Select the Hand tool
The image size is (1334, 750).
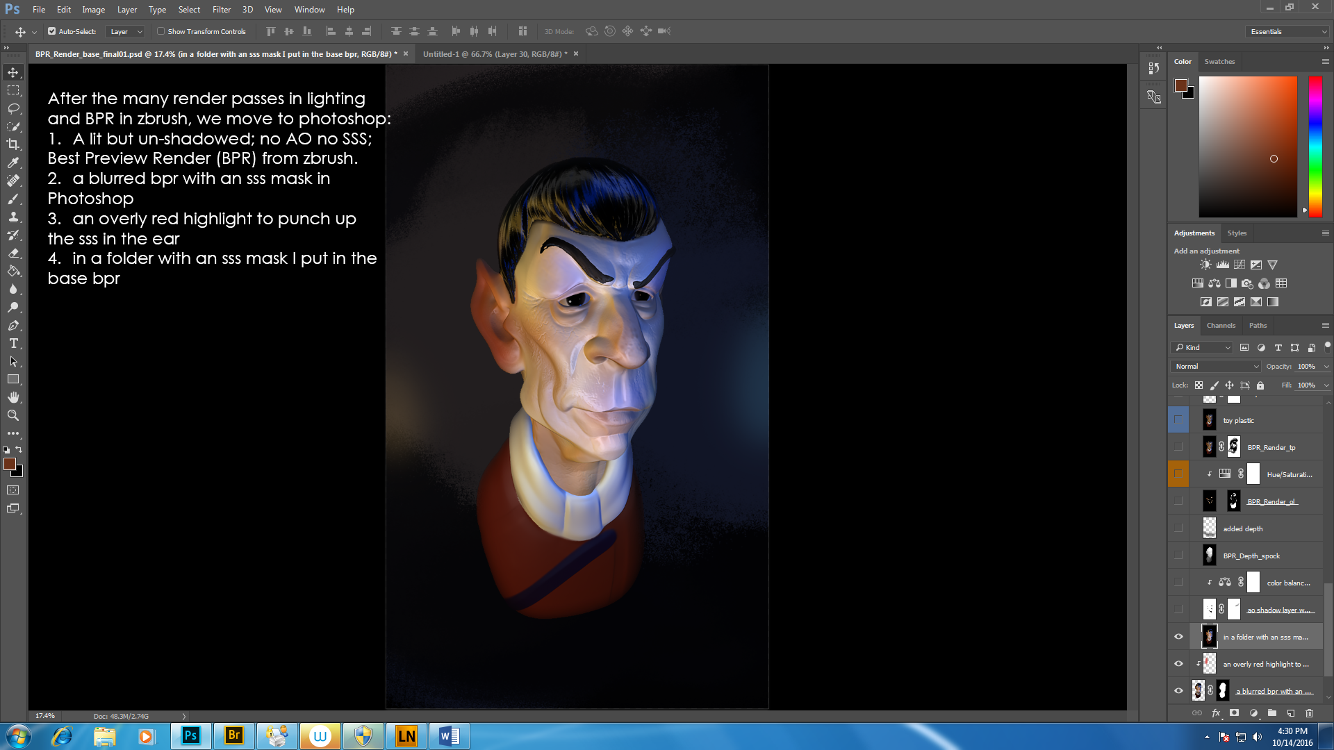pyautogui.click(x=13, y=397)
